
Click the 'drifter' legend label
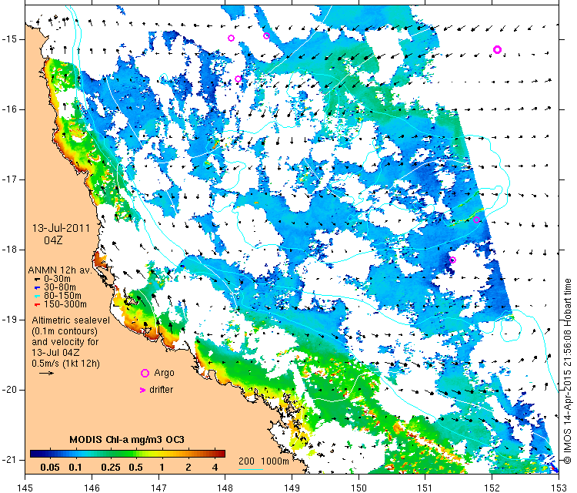(x=162, y=390)
